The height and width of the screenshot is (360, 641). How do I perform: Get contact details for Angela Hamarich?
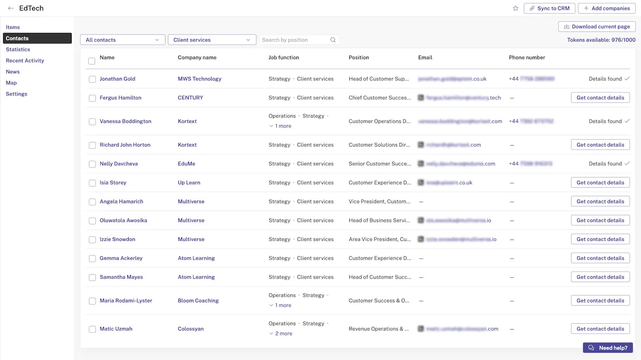point(600,202)
